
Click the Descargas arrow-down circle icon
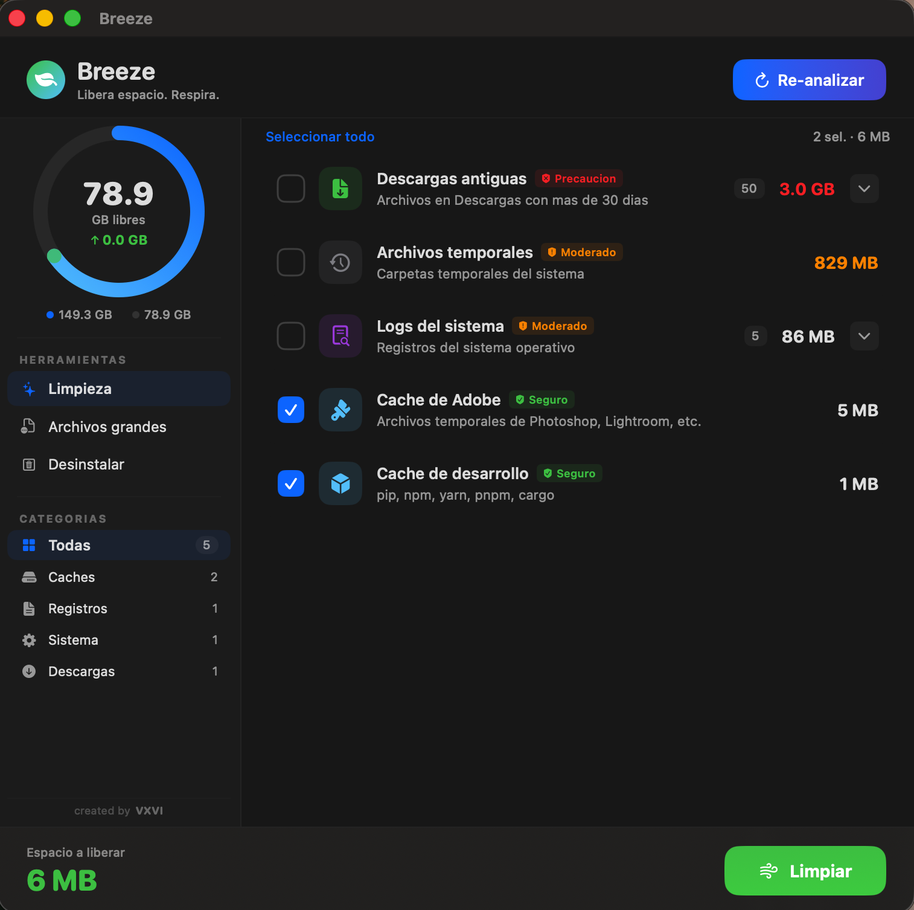click(x=29, y=671)
